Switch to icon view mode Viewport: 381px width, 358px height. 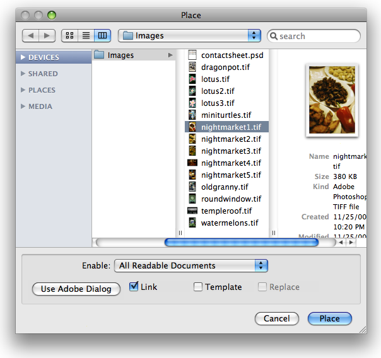click(69, 36)
